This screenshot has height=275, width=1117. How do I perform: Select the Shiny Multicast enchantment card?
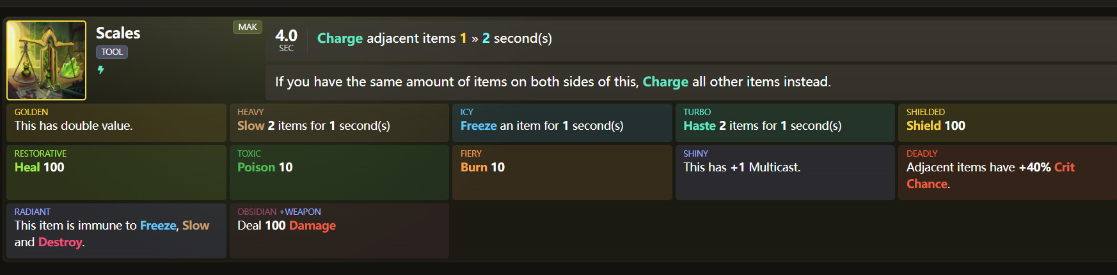[785, 172]
